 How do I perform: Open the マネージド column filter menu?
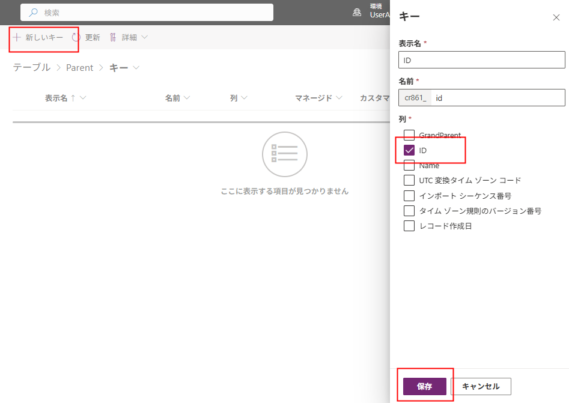(339, 98)
